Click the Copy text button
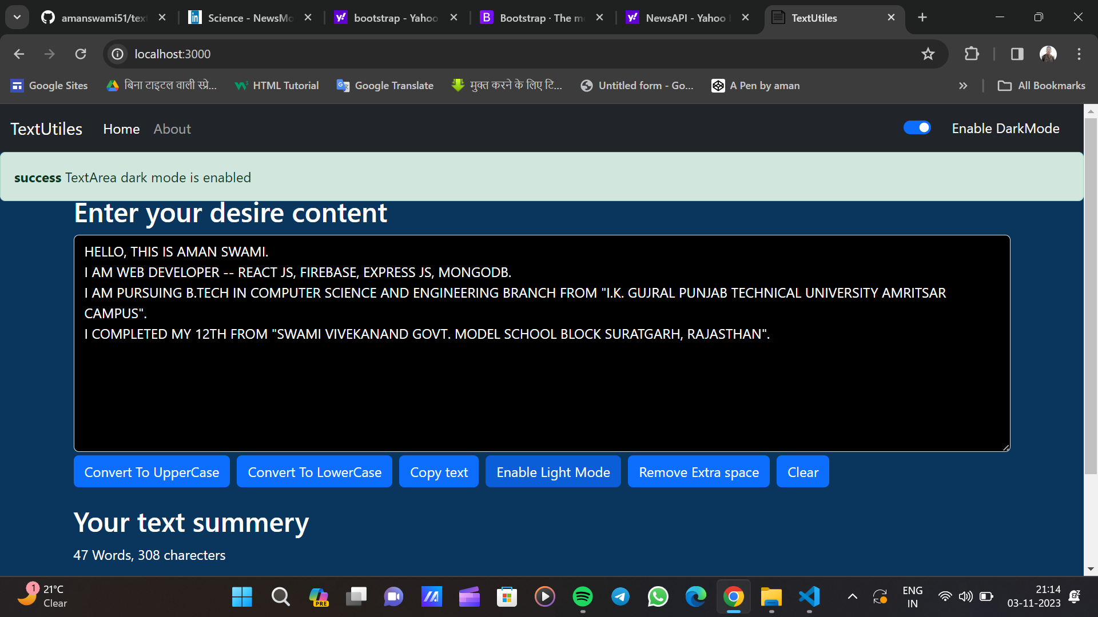The height and width of the screenshot is (617, 1098). (439, 472)
